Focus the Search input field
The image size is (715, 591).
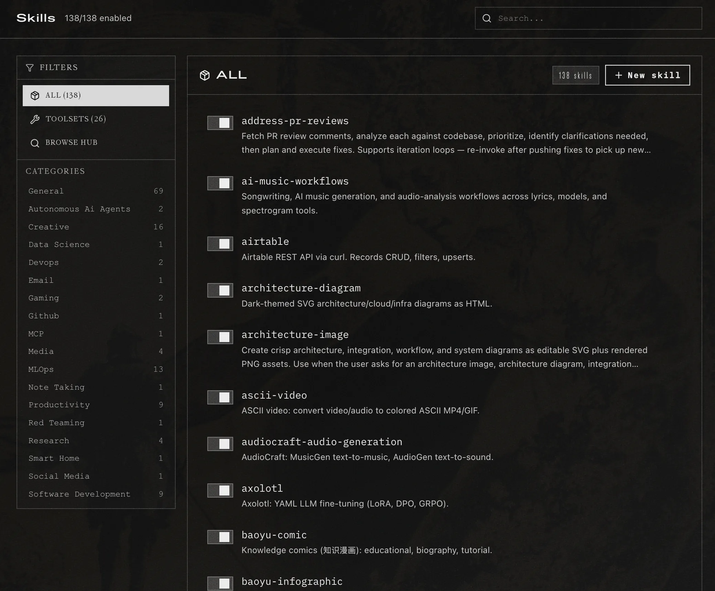pyautogui.click(x=588, y=18)
